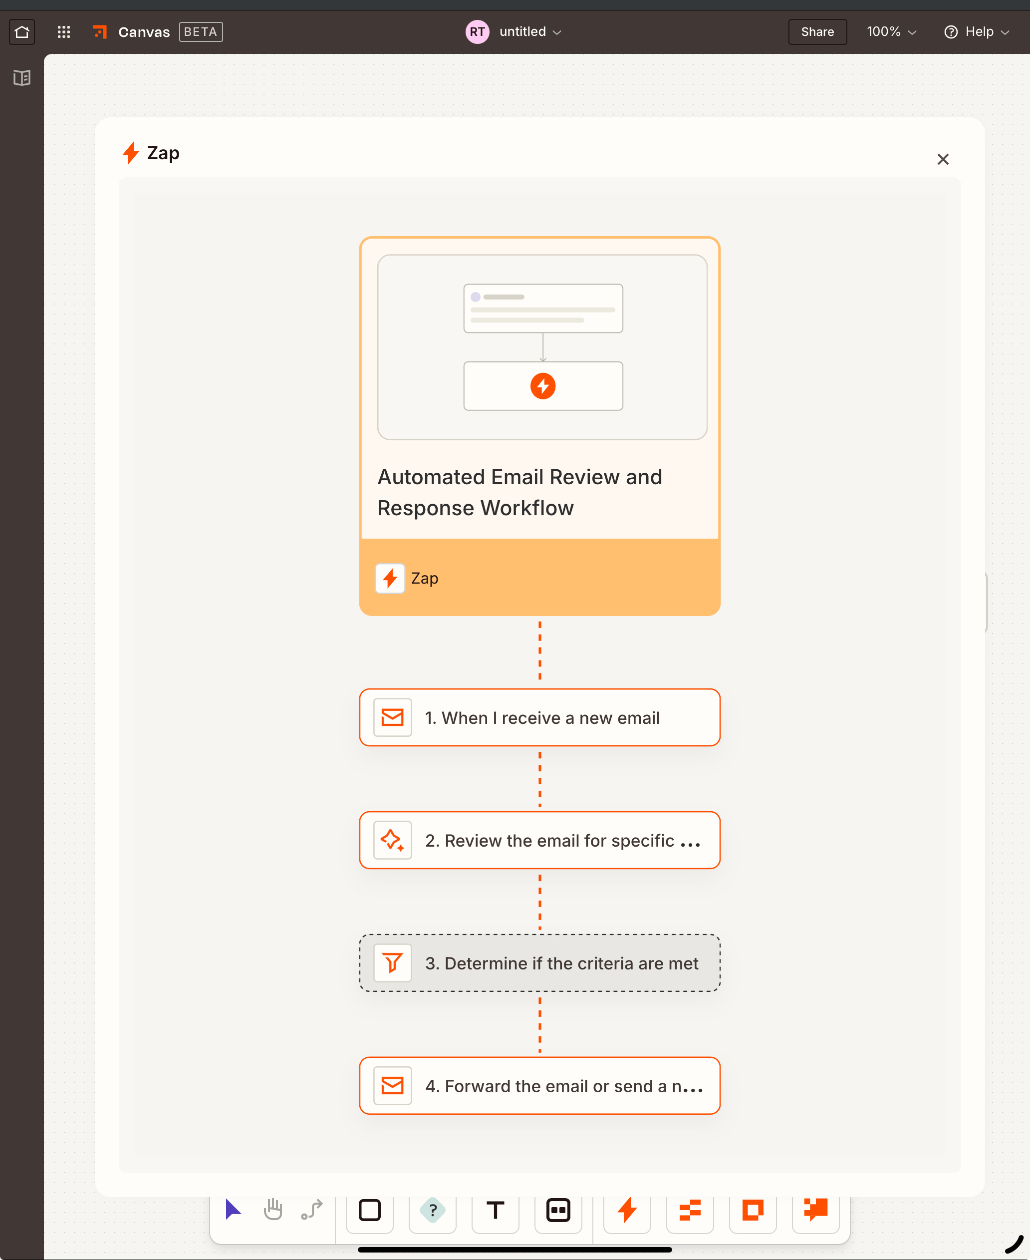Open the apps grid menu
Screen dimensions: 1030x1260
(63, 32)
